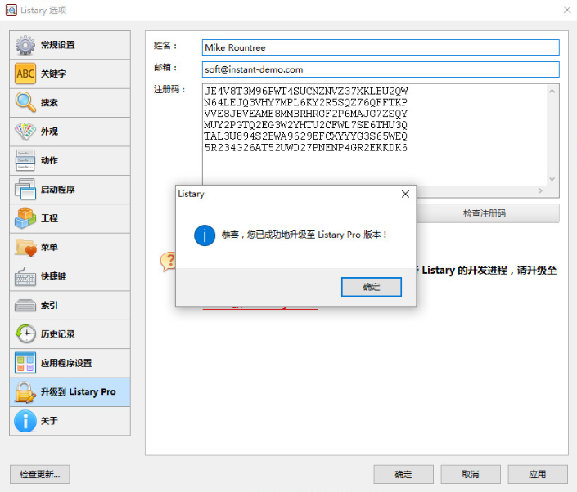Click the 取消 button
577x492 pixels.
(x=471, y=474)
